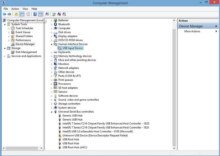
Task: Click the System devices label
Action: click(67, 107)
